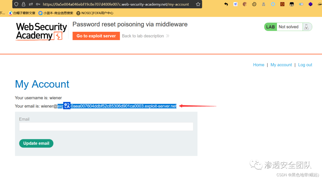This screenshot has height=179, width=322.
Task: Click the black undo arrow extension icon
Action: [226, 4]
